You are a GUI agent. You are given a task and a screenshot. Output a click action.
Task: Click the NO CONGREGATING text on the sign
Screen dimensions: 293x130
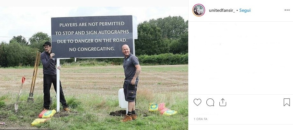click(92, 49)
